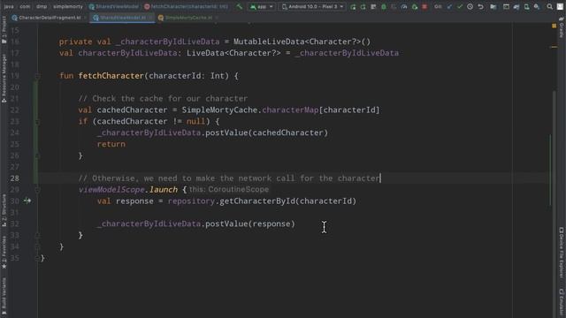Click the java breadcrumb in navigation bar
566x318 pixels.
[9, 6]
